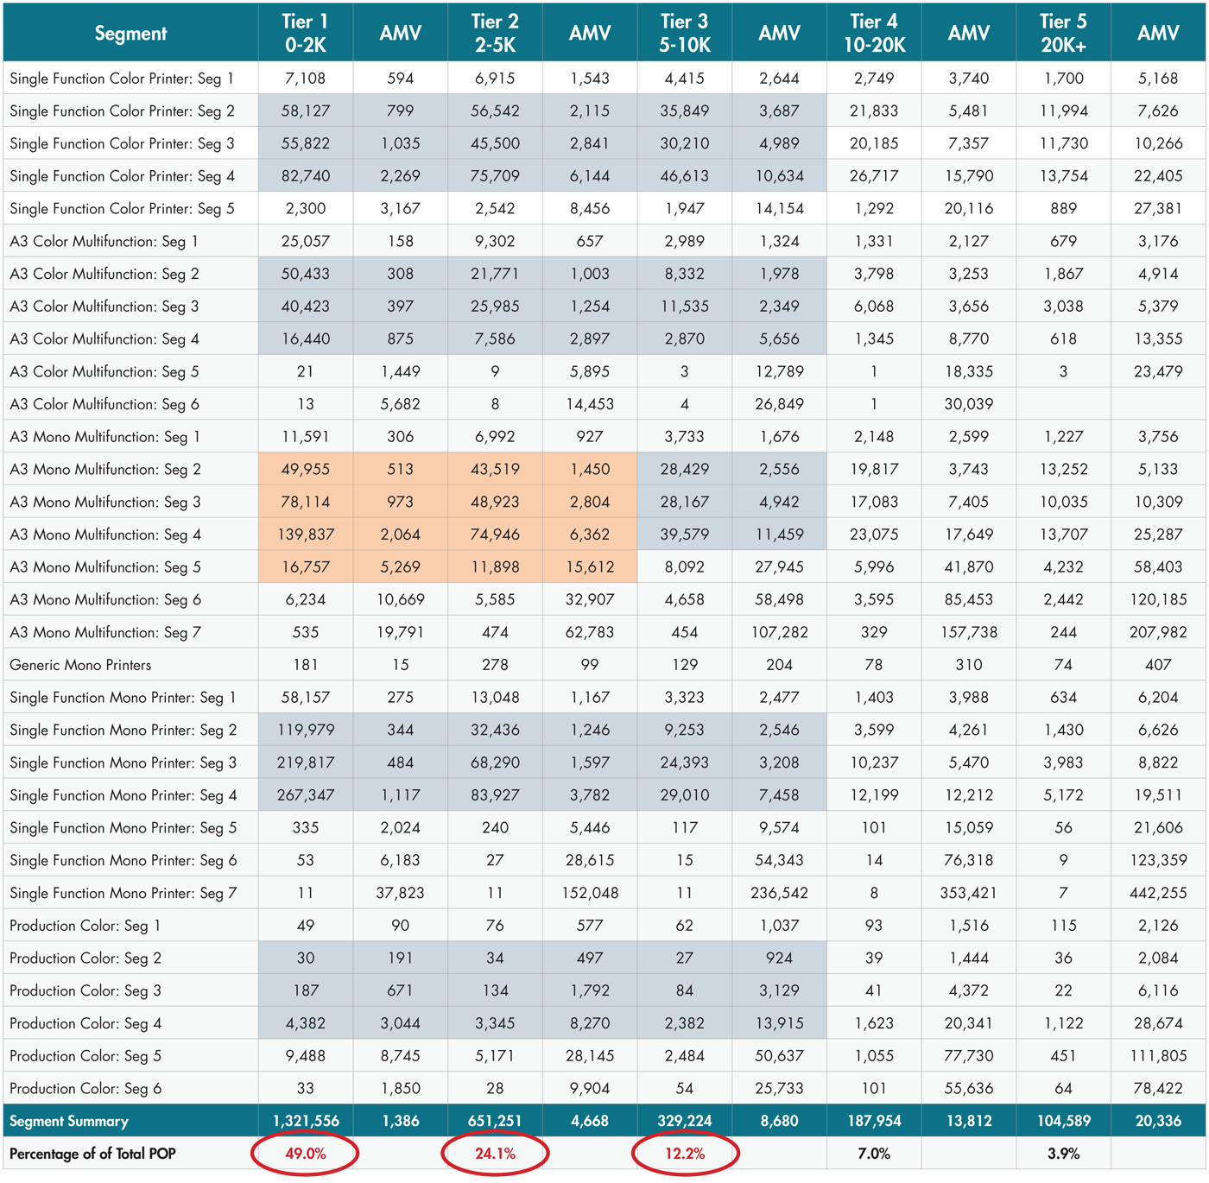Click the 13,915 AMV cell
Viewport: 1209px width, 1183px height.
tap(780, 1024)
